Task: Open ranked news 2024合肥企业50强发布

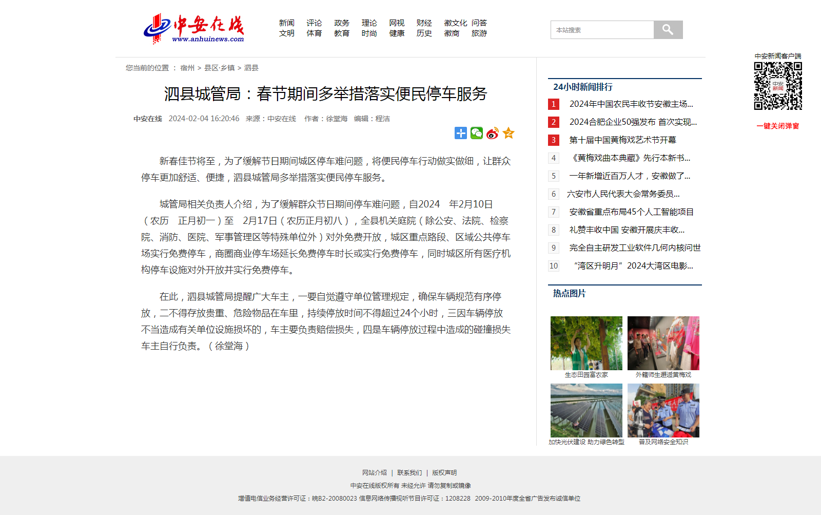Action: click(633, 122)
